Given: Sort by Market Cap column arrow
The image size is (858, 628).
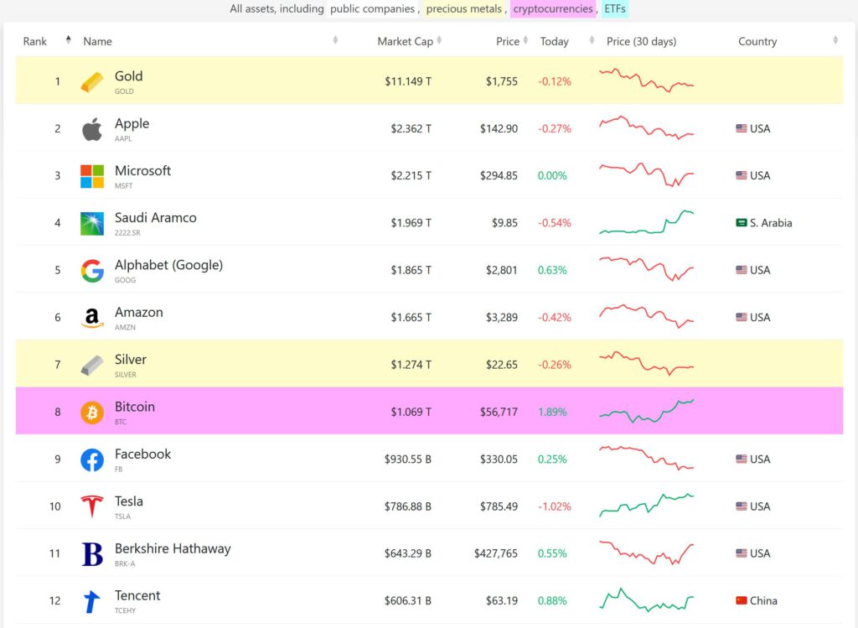Looking at the screenshot, I should (x=439, y=40).
